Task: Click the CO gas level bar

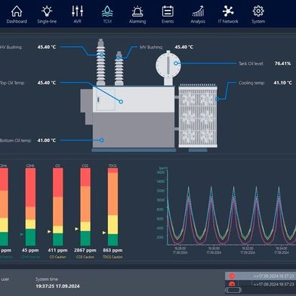Action: pyautogui.click(x=58, y=207)
